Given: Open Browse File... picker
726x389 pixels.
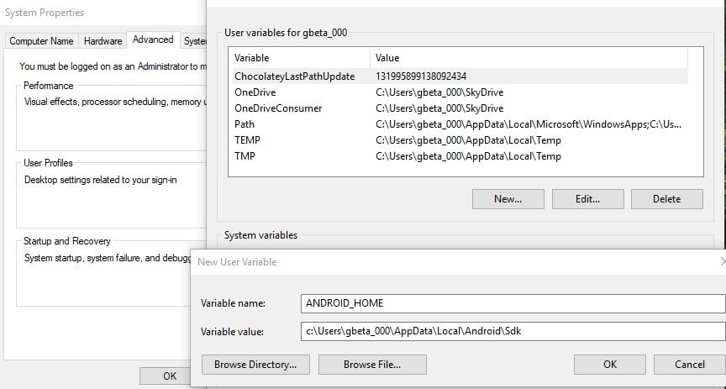Looking at the screenshot, I should (372, 365).
